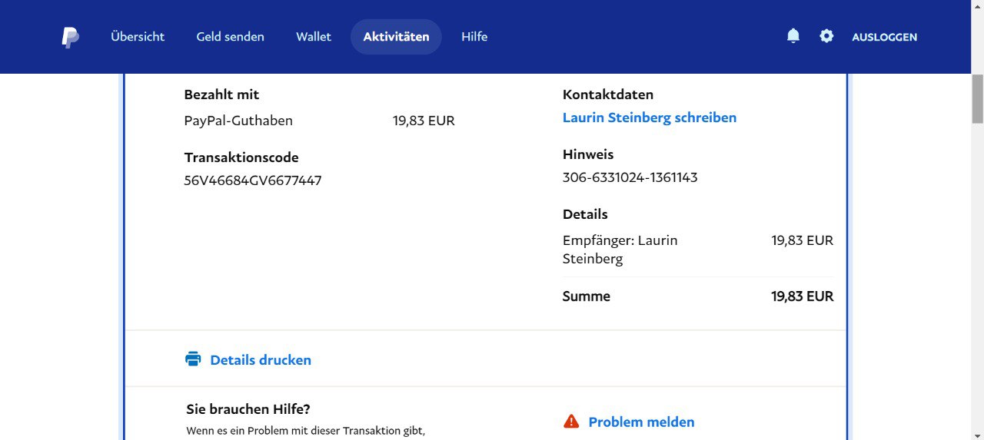
Task: Open Geld senden in the navigation
Action: tap(230, 37)
